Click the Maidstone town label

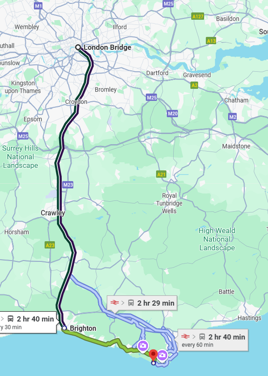236,146
